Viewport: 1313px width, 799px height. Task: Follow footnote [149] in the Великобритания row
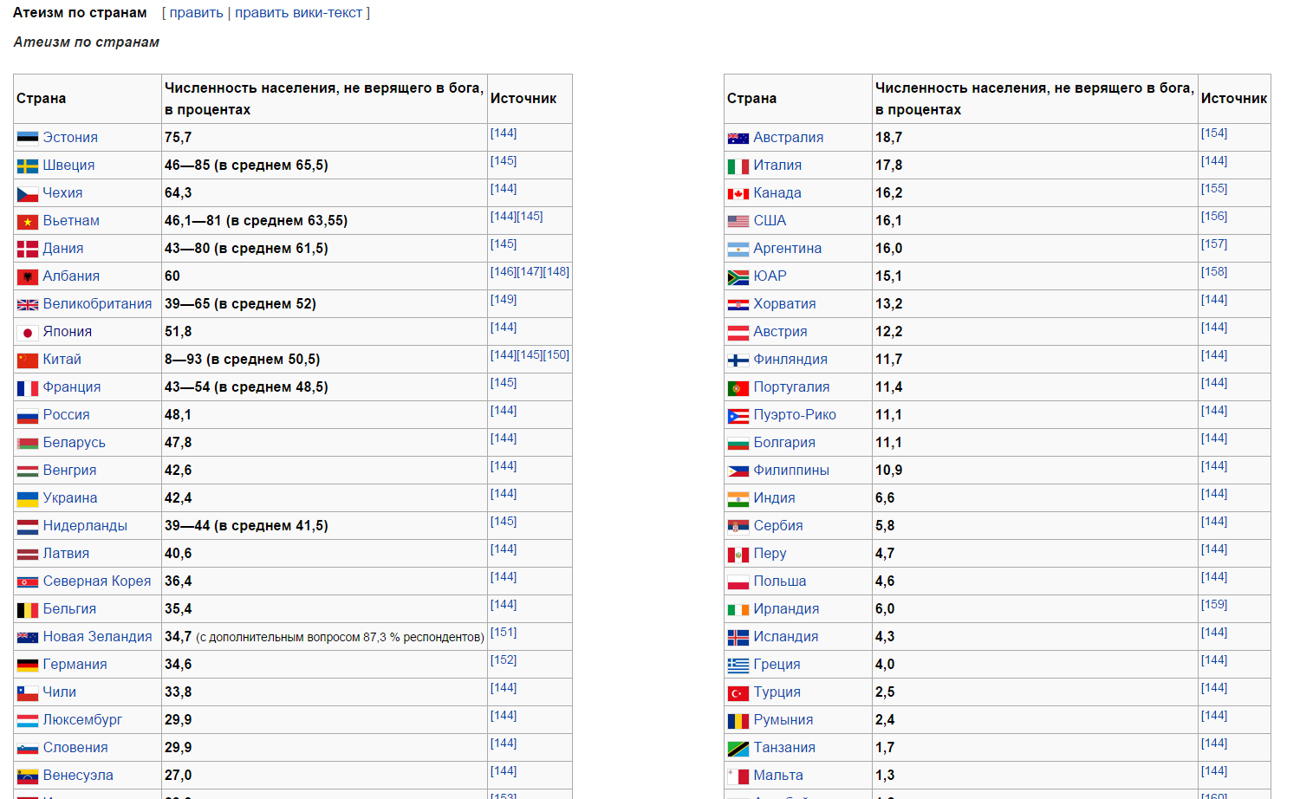coord(504,300)
